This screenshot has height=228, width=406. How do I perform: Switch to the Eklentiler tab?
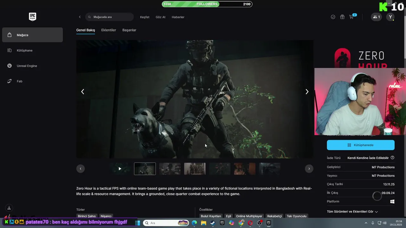point(108,30)
